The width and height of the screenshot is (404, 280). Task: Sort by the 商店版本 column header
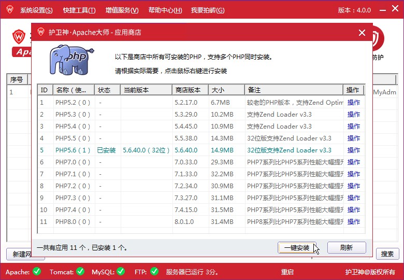click(190, 90)
